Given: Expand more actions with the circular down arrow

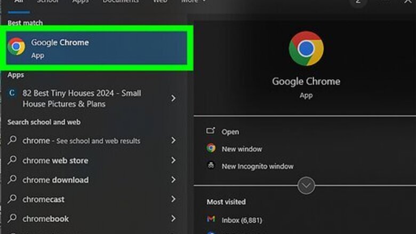Looking at the screenshot, I should [x=306, y=186].
